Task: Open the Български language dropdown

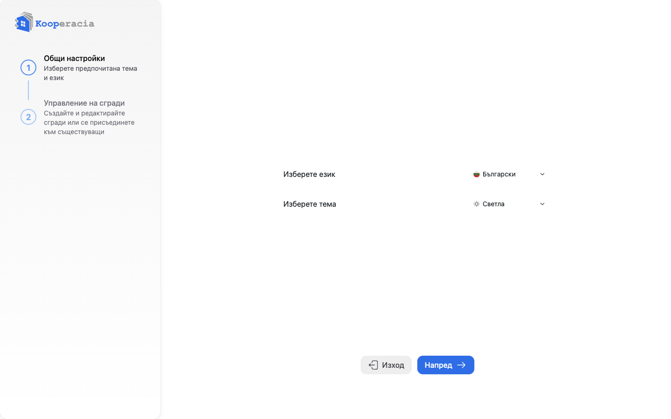Action: click(509, 174)
